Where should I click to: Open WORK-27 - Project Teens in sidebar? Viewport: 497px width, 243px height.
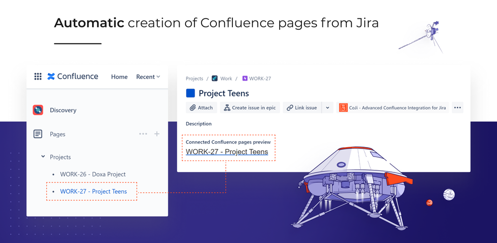(94, 191)
